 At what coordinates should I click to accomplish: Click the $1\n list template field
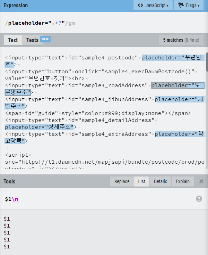click(x=97, y=199)
